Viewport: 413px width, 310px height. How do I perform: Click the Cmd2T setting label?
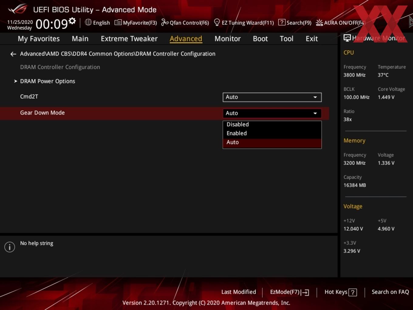[x=29, y=96]
